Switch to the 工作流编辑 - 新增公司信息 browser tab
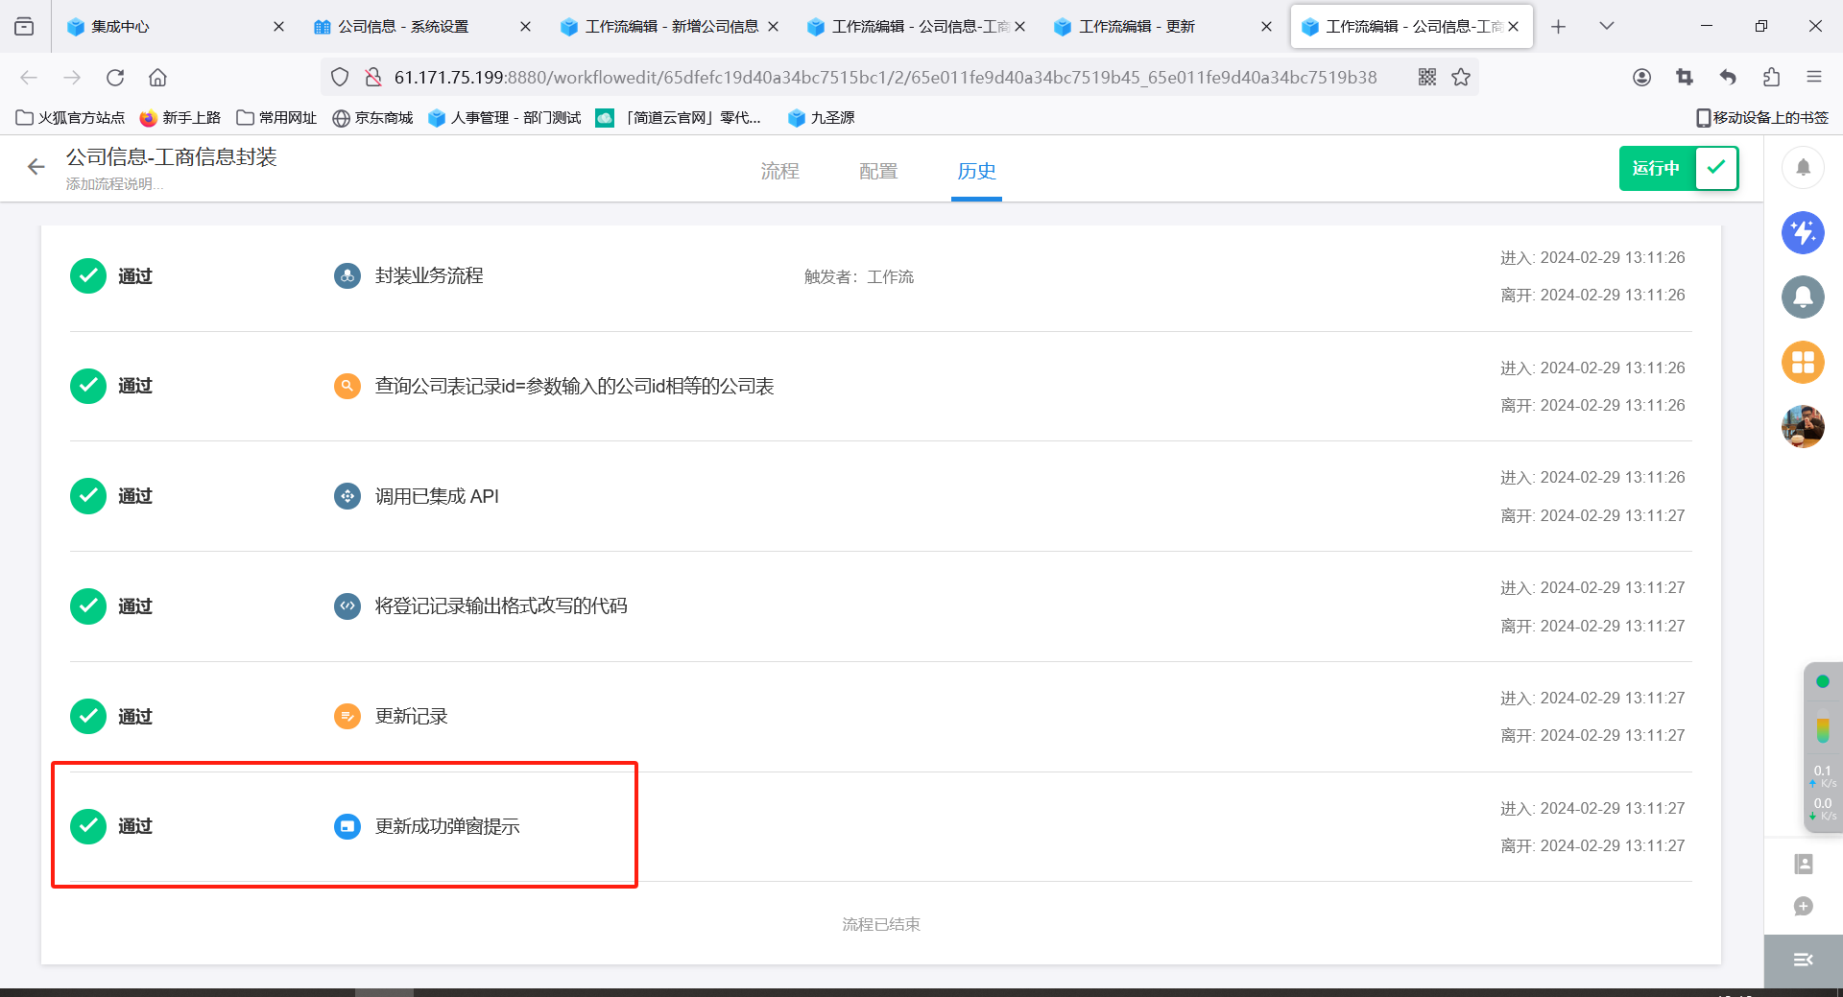1843x997 pixels. [669, 27]
